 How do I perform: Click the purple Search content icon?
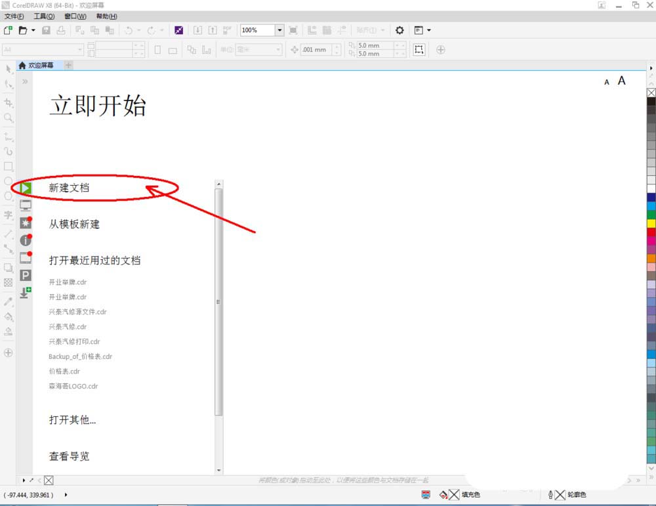coord(178,30)
